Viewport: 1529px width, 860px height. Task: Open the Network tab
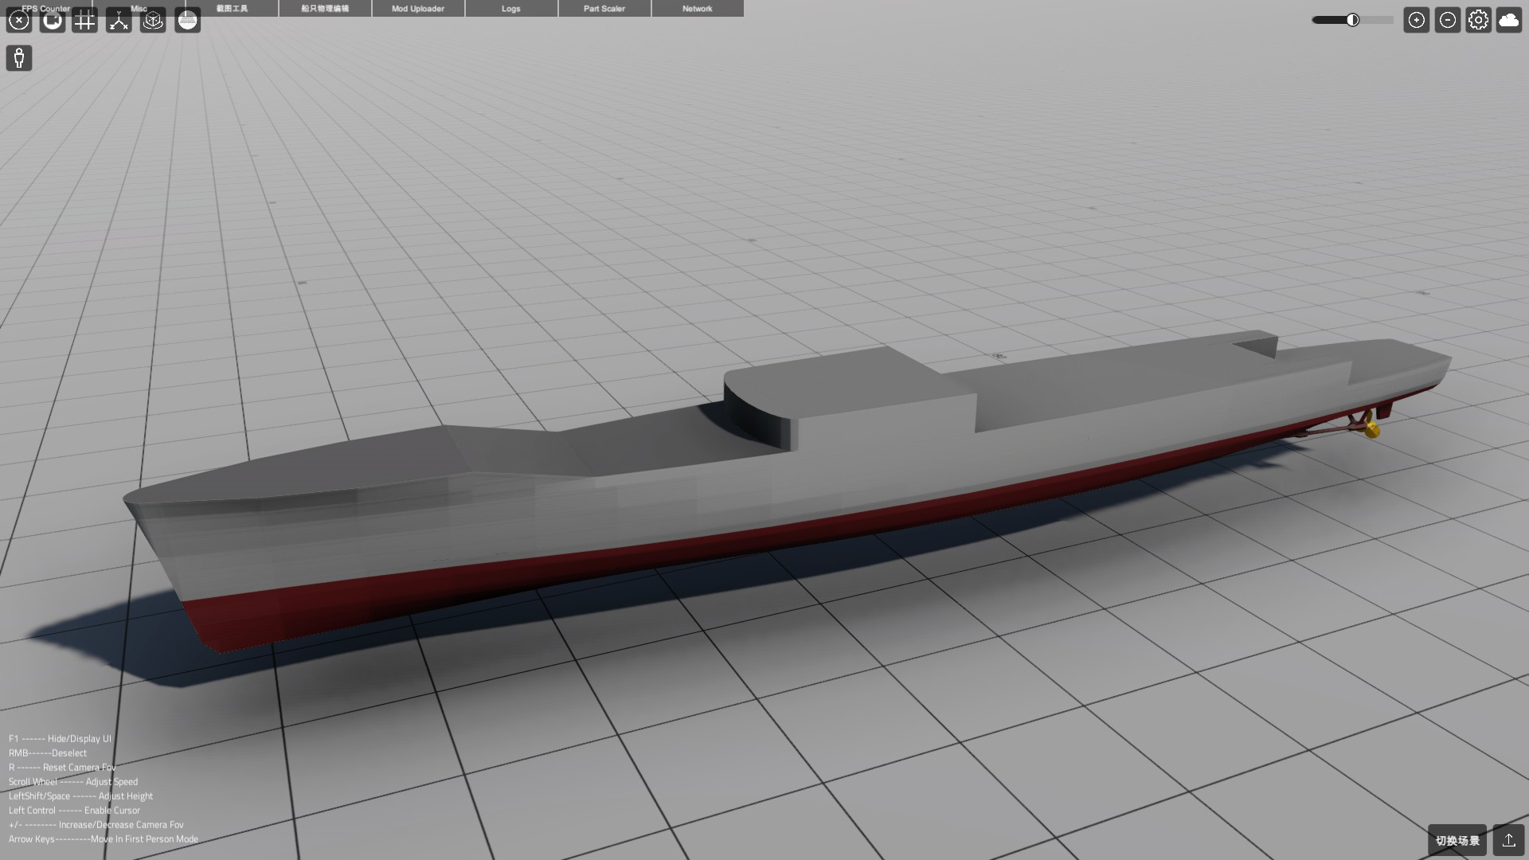698,8
